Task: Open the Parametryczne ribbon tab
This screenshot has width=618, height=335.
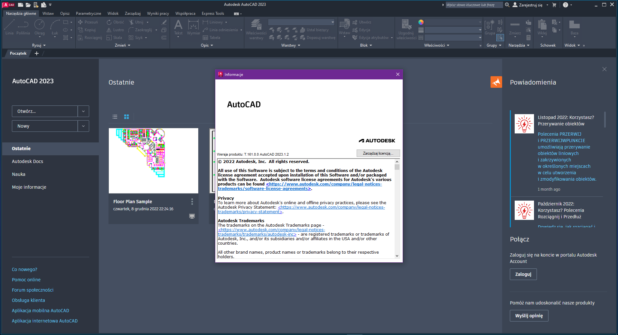Action: tap(89, 14)
